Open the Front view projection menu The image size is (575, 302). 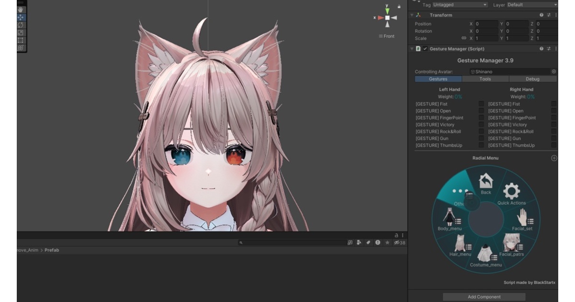[x=387, y=36]
